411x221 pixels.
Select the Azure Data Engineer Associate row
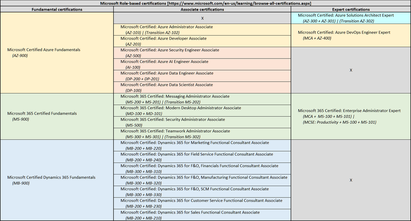202,76
